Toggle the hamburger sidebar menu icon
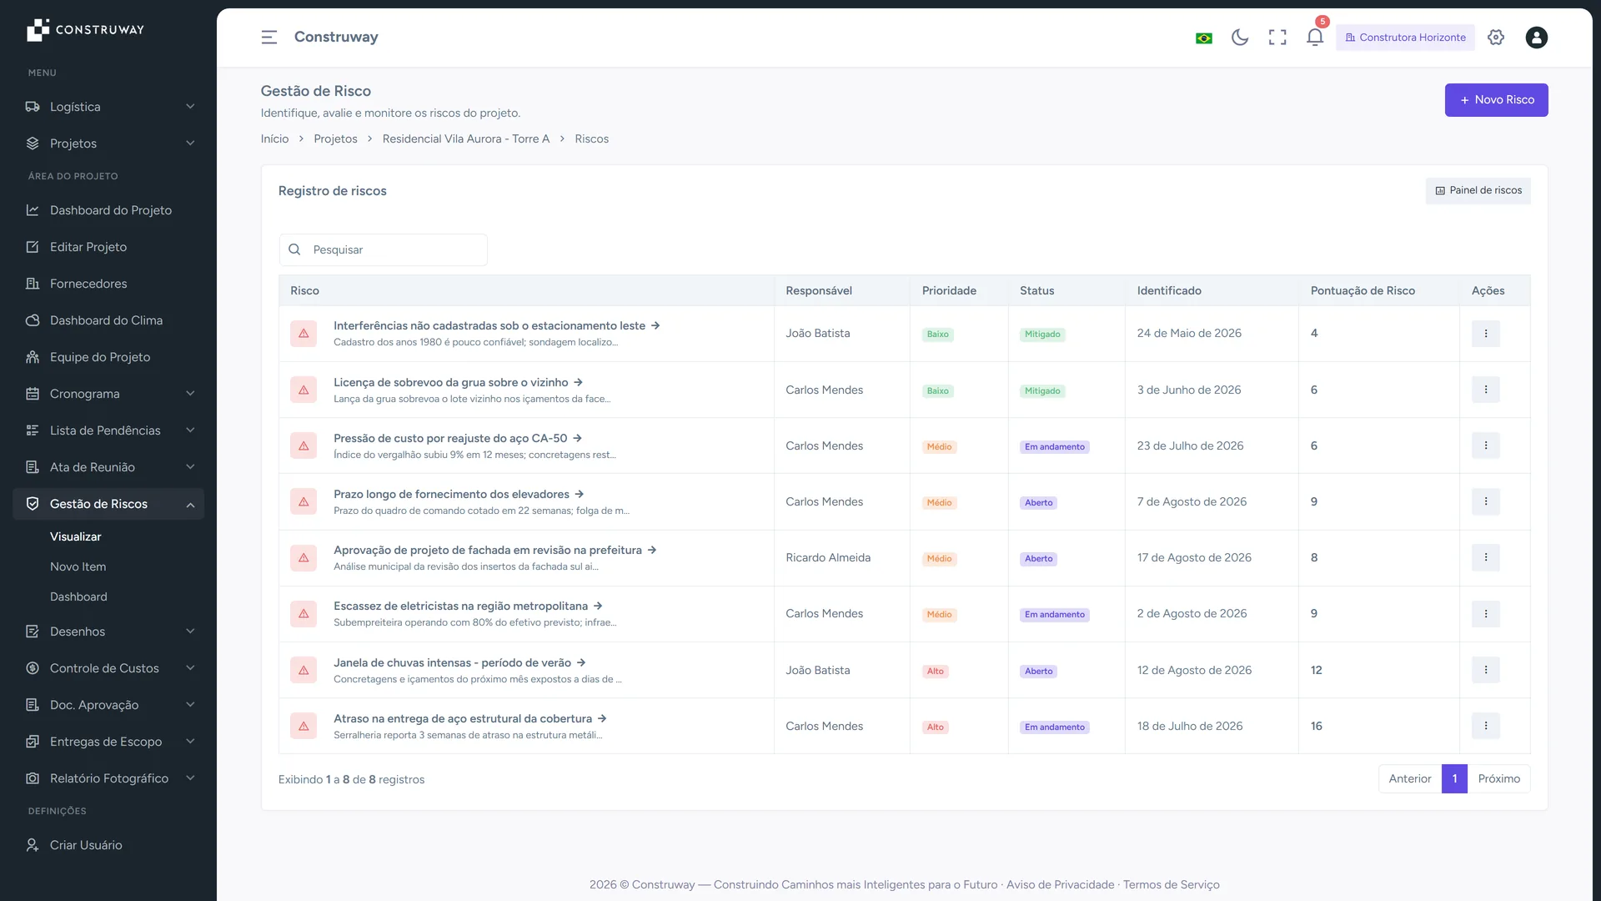The height and width of the screenshot is (901, 1601). pyautogui.click(x=269, y=38)
